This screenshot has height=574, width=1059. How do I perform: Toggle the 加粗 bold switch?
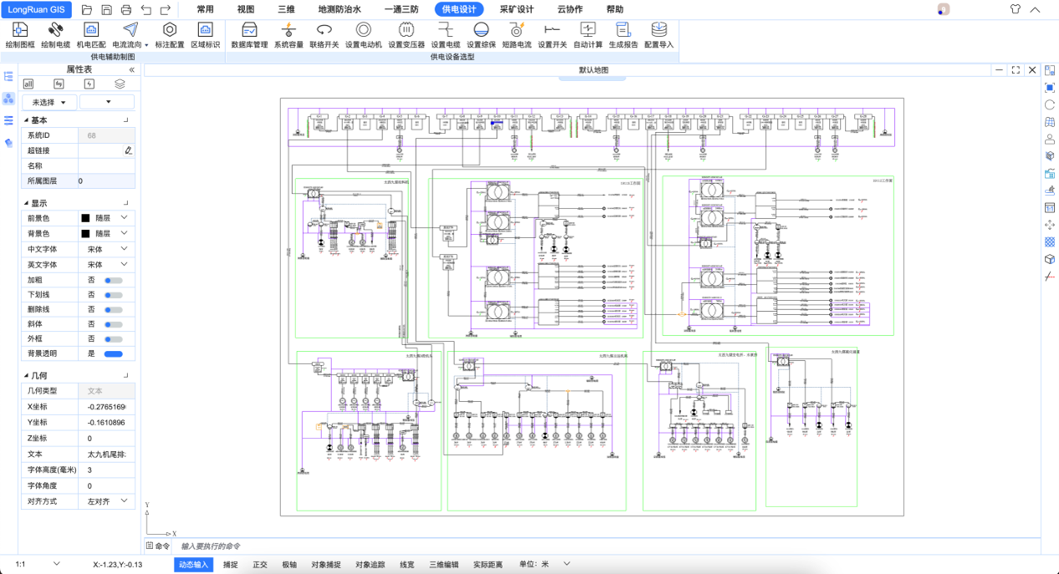click(x=113, y=281)
